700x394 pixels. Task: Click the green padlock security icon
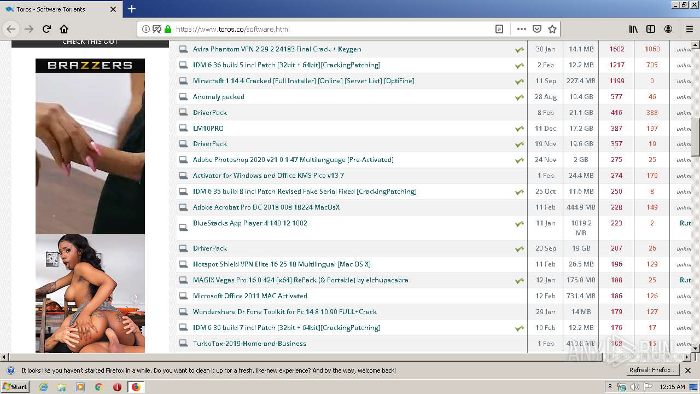tap(168, 29)
